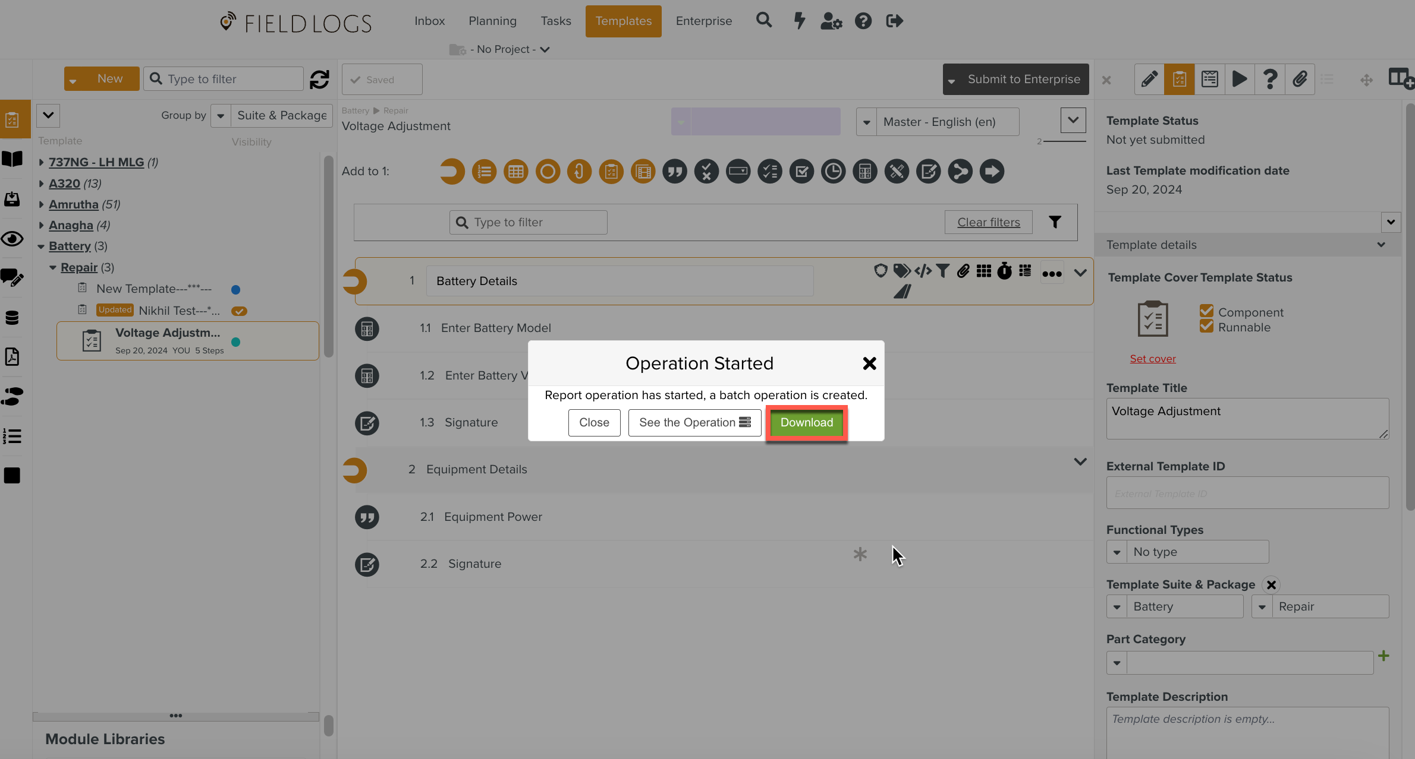Click the table step icon in Add row
The width and height of the screenshot is (1415, 759).
click(x=515, y=172)
